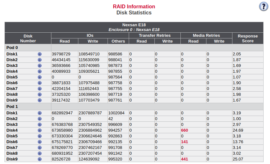Select others value 42
270x164 pixels.
point(110,119)
